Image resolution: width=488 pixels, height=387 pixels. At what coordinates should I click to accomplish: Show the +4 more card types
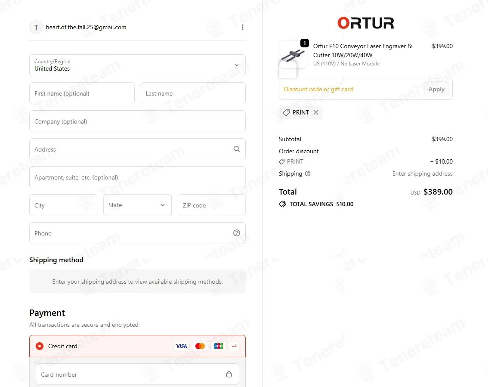[x=234, y=346]
